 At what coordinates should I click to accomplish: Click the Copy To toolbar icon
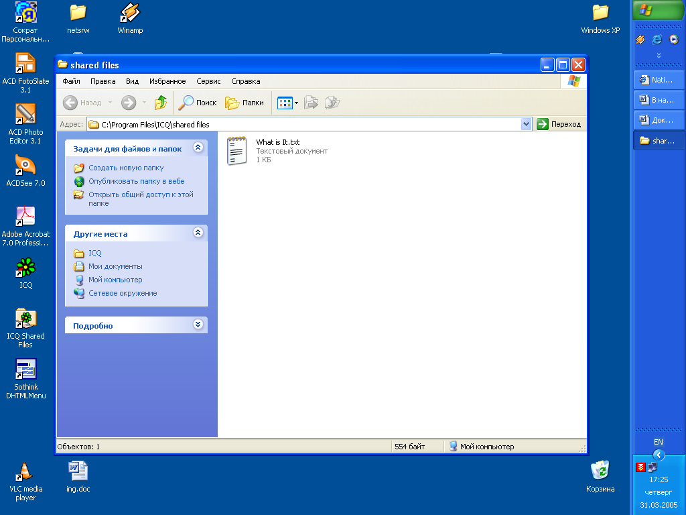[332, 103]
